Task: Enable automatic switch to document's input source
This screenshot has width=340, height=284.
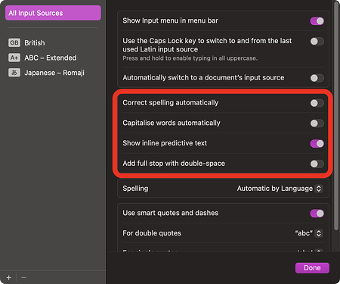Action: pos(317,78)
